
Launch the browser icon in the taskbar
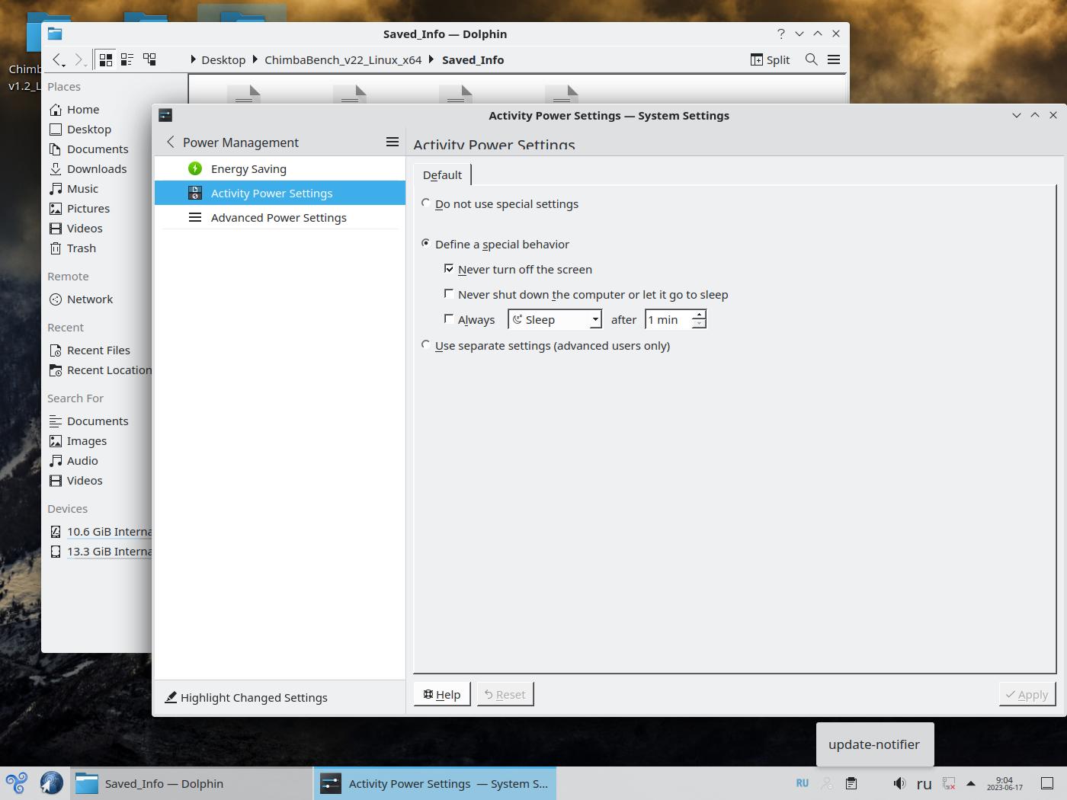coord(51,783)
